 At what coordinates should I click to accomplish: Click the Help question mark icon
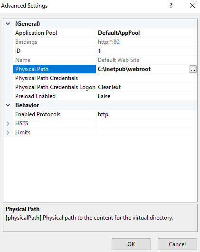click(x=171, y=5)
